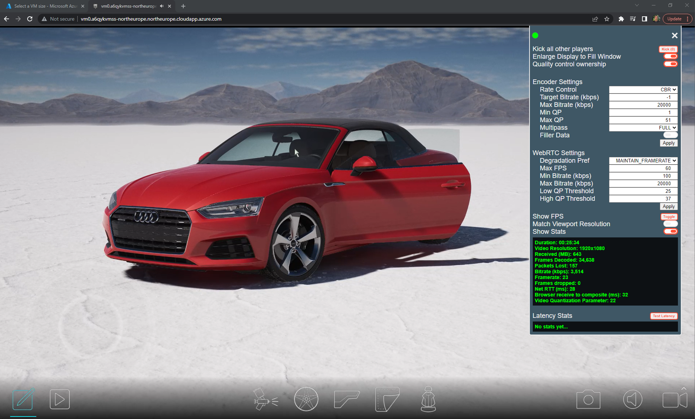Click 'Video Resolution: 1920x1080' stat line
Viewport: 695px width, 419px height.
coord(569,248)
